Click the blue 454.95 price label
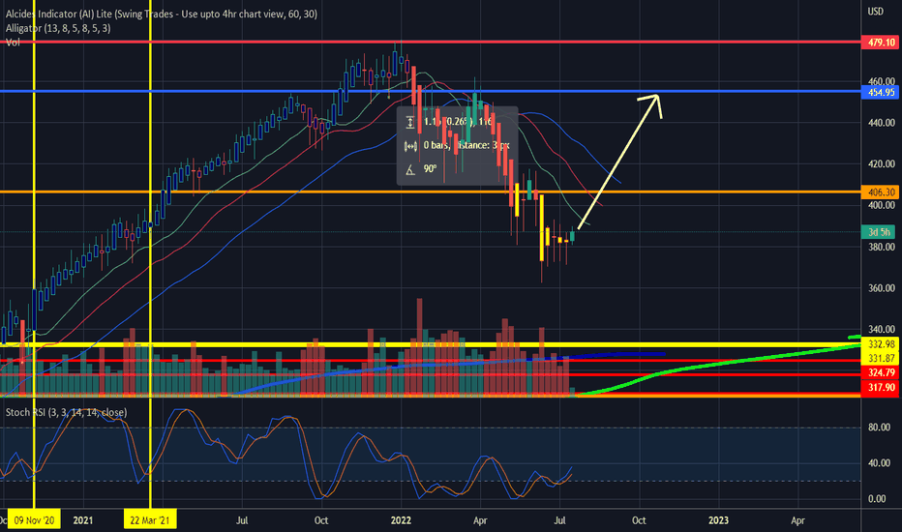 tap(880, 92)
